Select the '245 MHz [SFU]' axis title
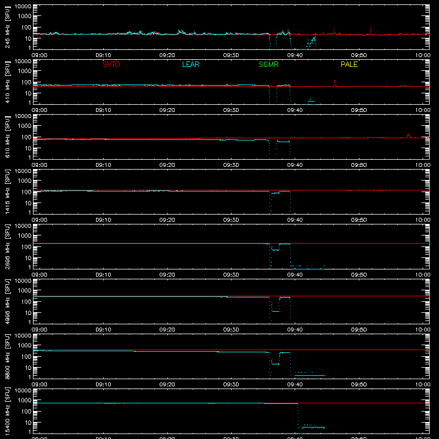This screenshot has height=439, width=439. tap(8, 27)
